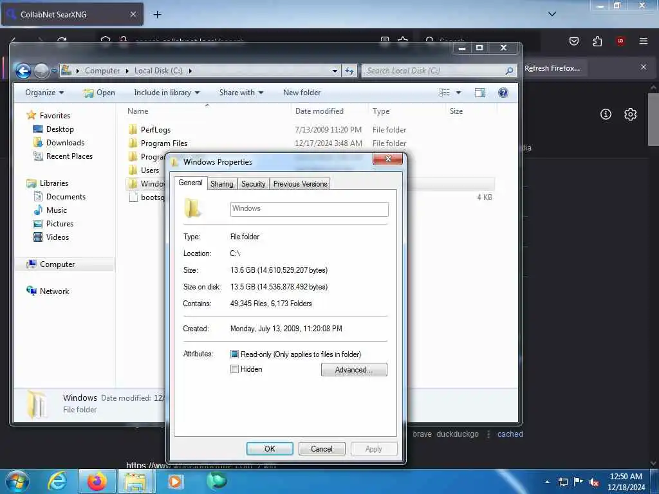This screenshot has height=494, width=659.
Task: Click the info icon on SearXNG page
Action: coord(606,114)
